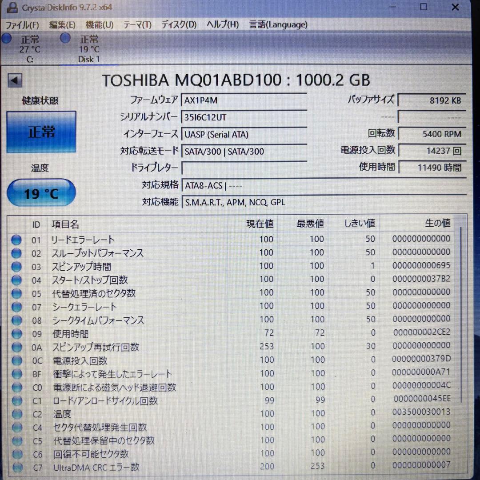Click status orb of row 04 スタート/ストップ回数
The height and width of the screenshot is (480, 480).
(16, 280)
